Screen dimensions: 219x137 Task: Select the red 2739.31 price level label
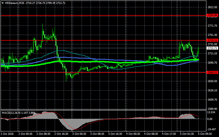click(x=212, y=40)
